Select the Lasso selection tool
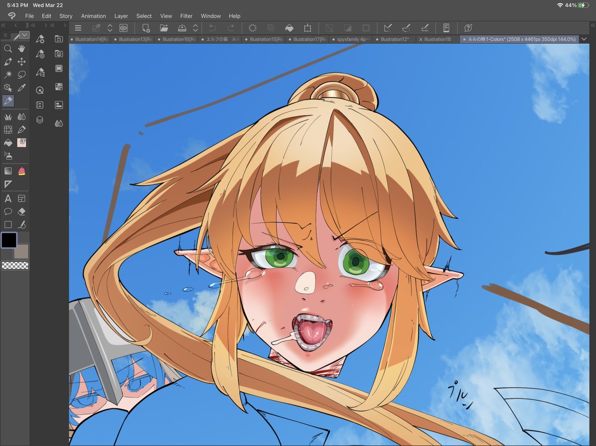Image resolution: width=596 pixels, height=446 pixels. 22,75
